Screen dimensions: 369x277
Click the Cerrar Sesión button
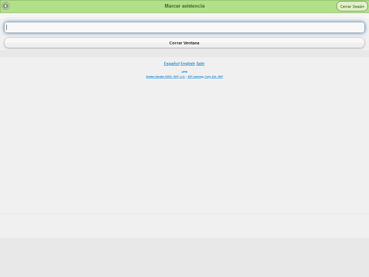[x=352, y=6]
